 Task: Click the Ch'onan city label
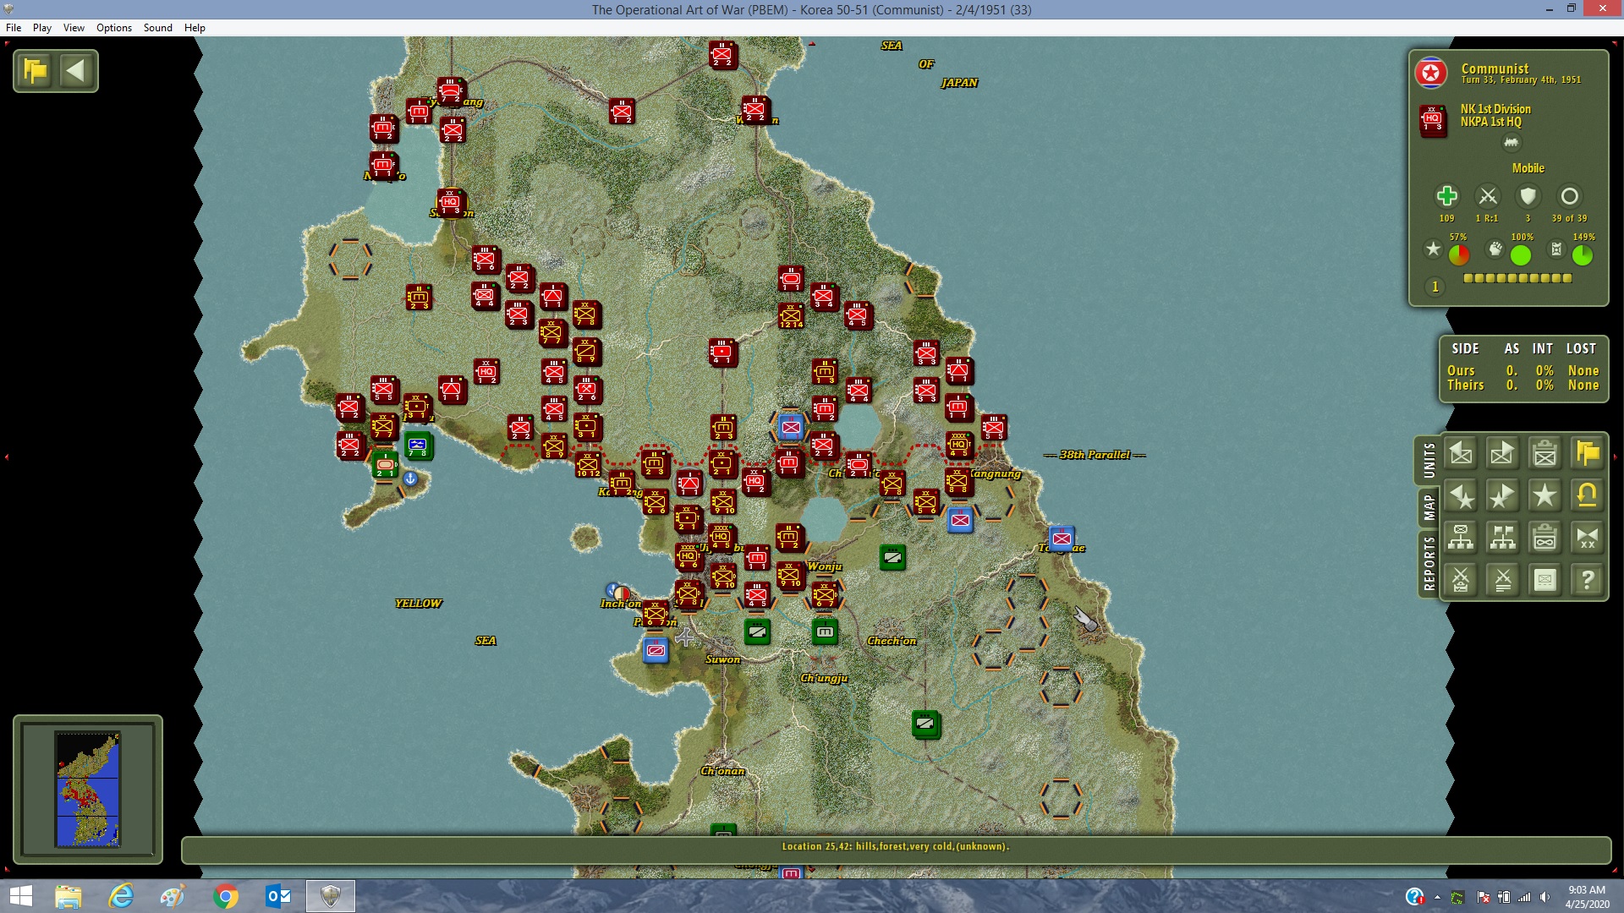[723, 771]
